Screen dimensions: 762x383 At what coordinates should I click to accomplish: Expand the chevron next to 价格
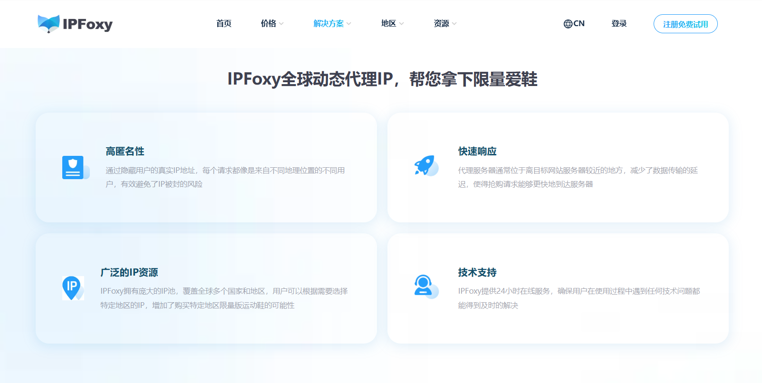tap(281, 24)
